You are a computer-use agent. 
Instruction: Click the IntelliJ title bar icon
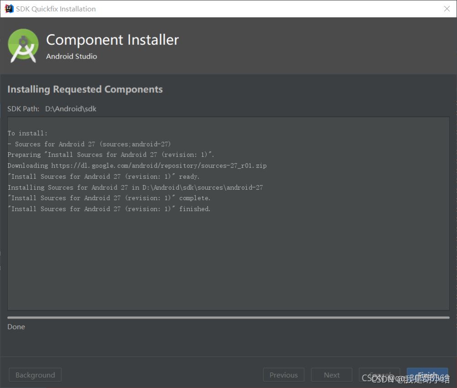9,9
